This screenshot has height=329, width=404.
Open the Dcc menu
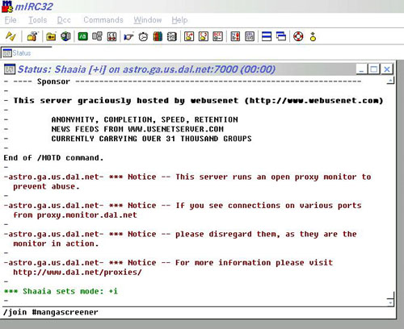click(64, 20)
